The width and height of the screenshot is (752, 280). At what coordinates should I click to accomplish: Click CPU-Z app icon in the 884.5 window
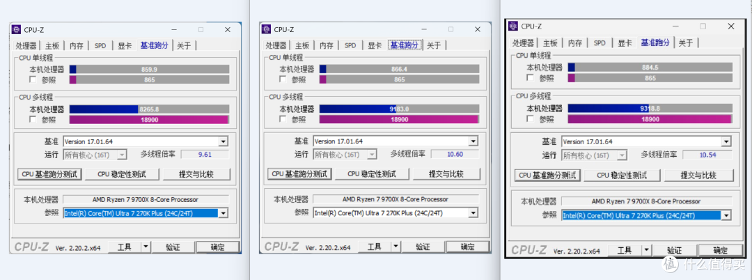point(513,26)
